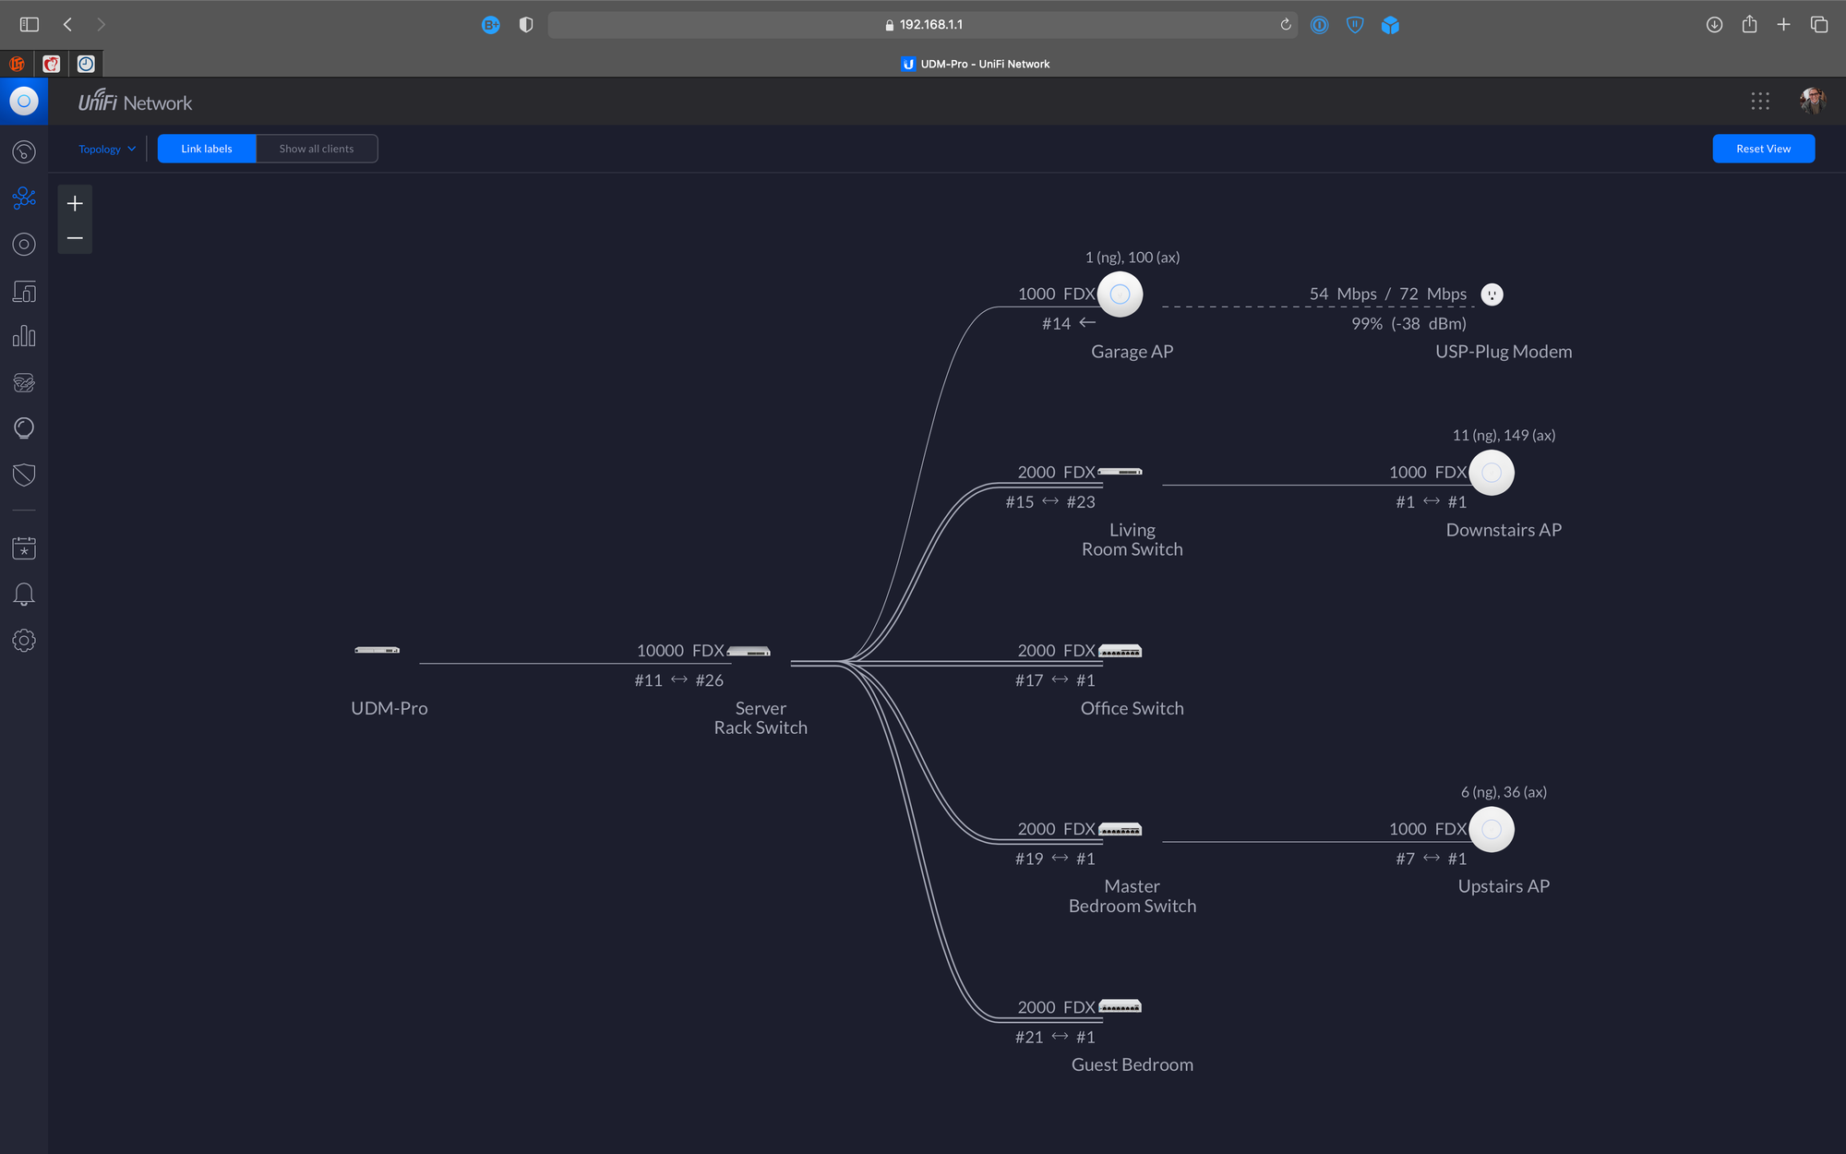The width and height of the screenshot is (1846, 1154).
Task: Select the UDM-Pro UniFi Network tab
Action: [975, 64]
